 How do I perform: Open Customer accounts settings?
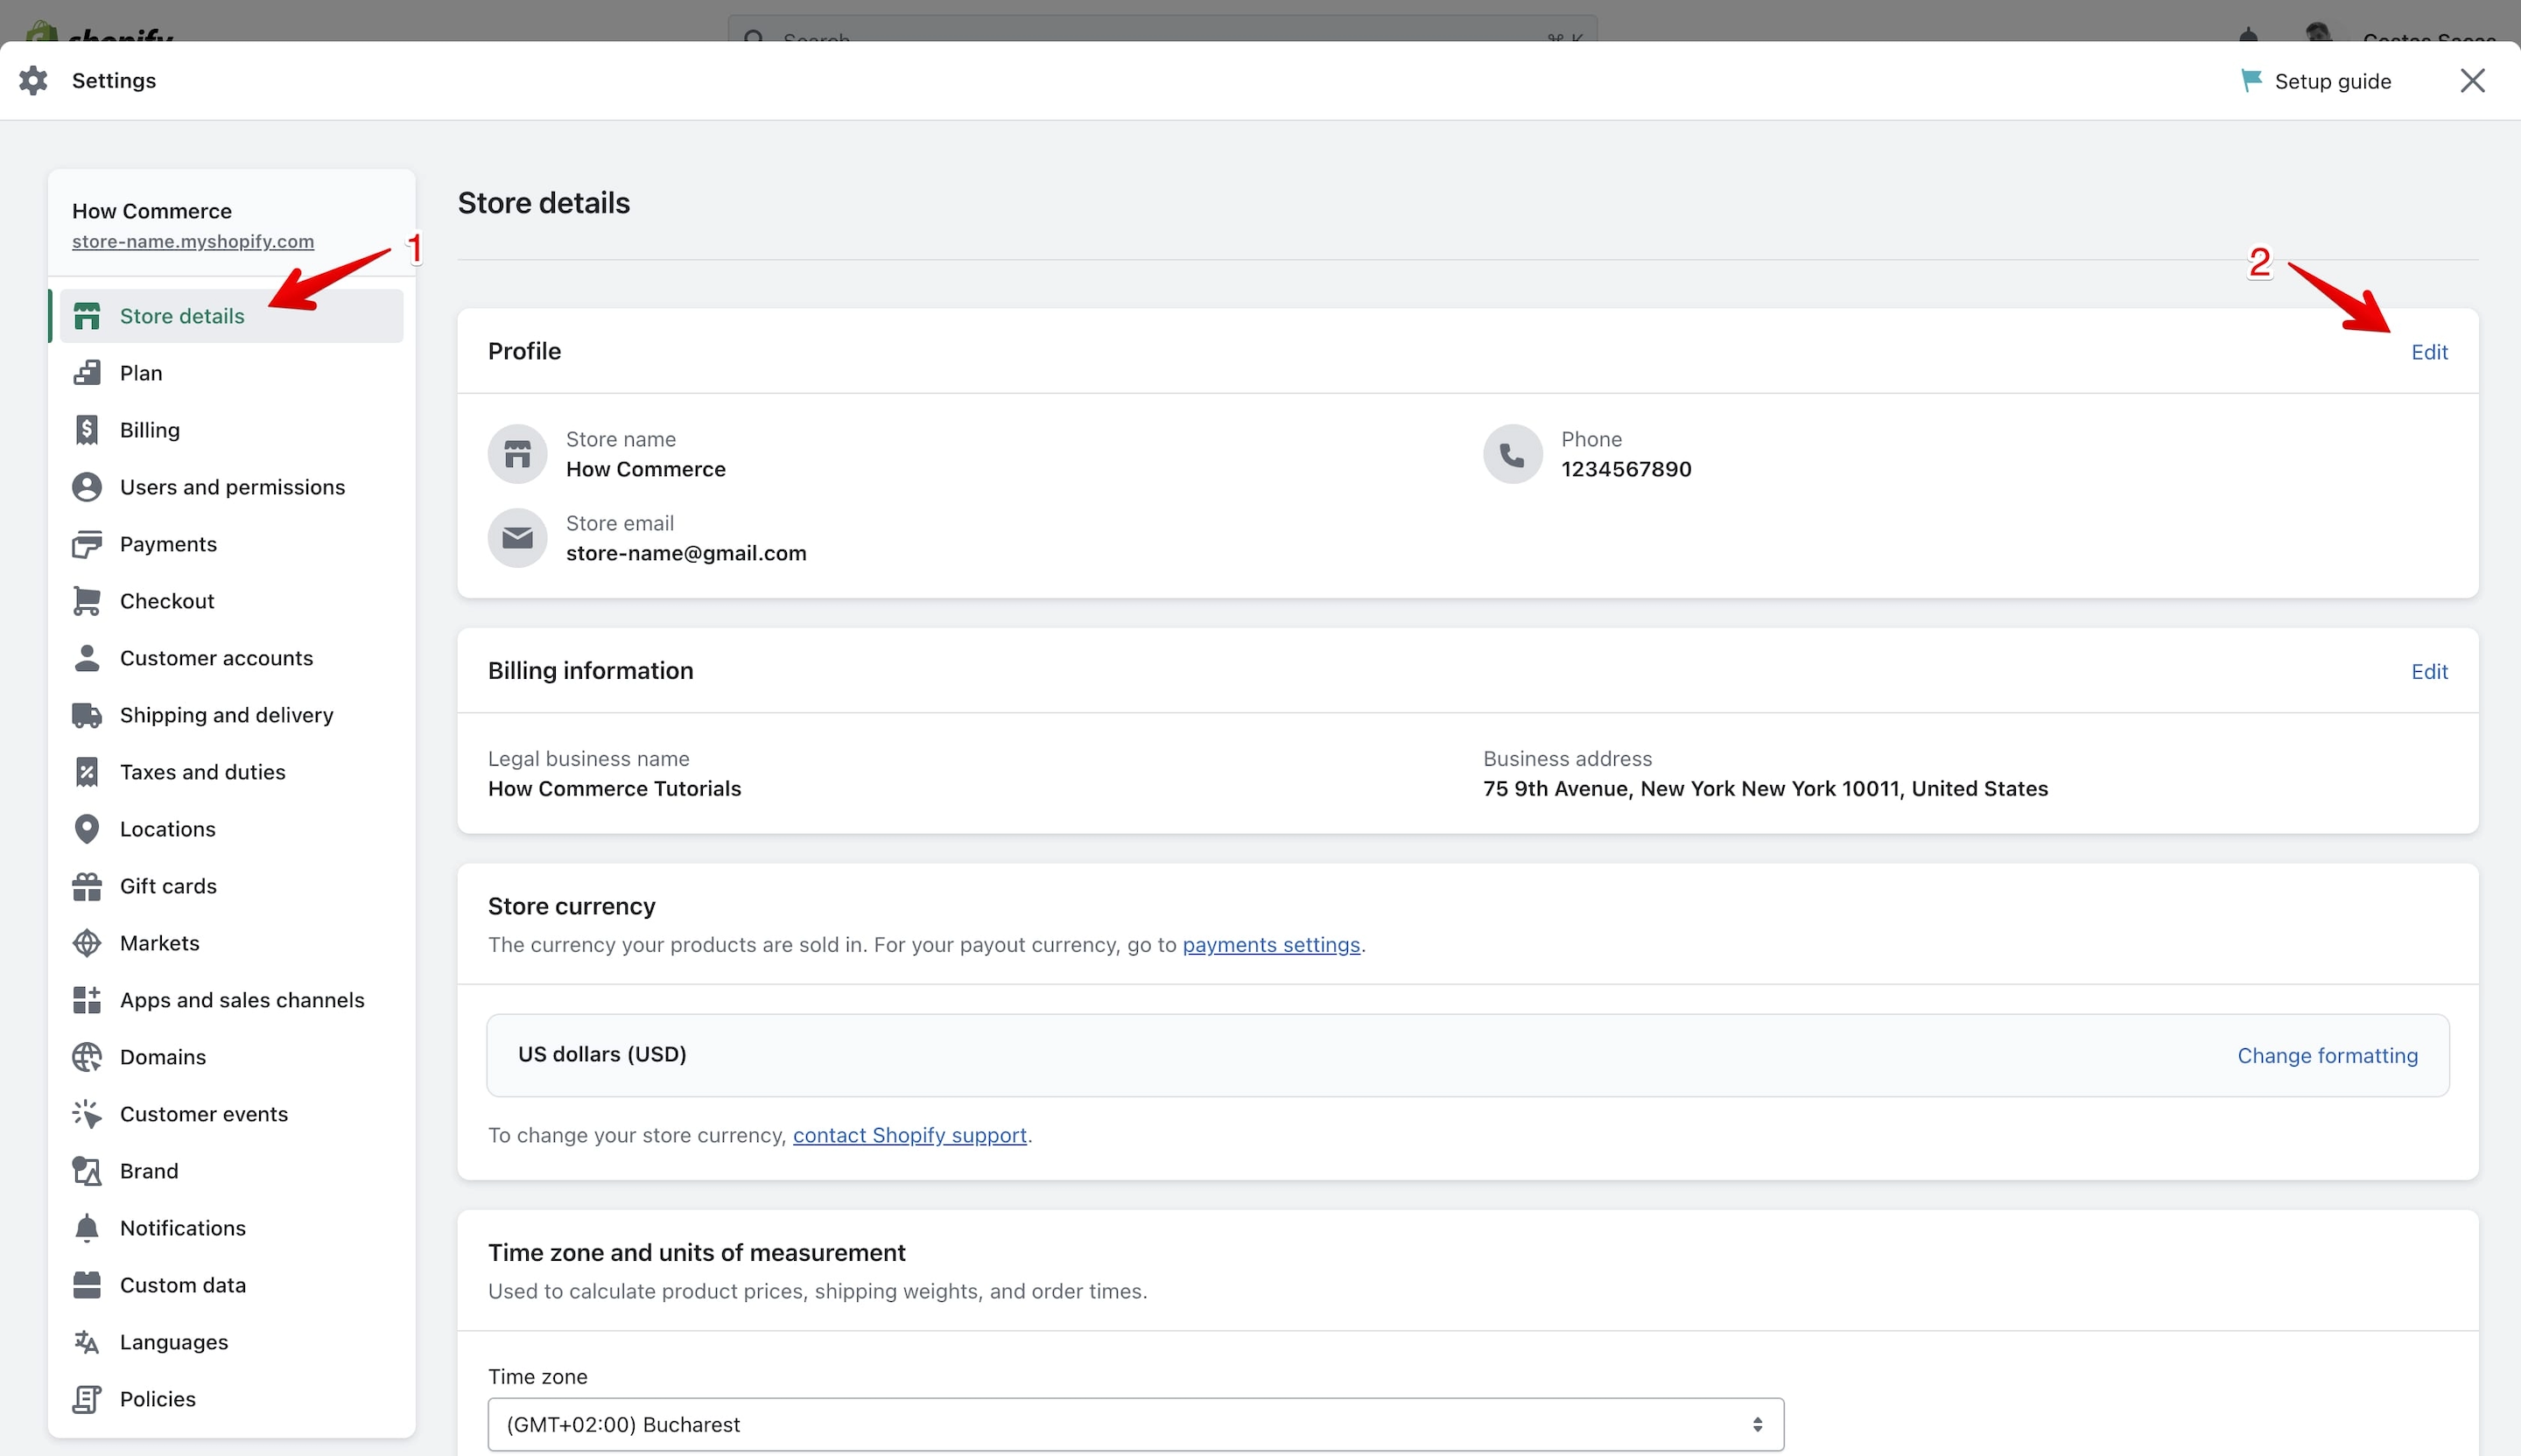click(x=231, y=658)
